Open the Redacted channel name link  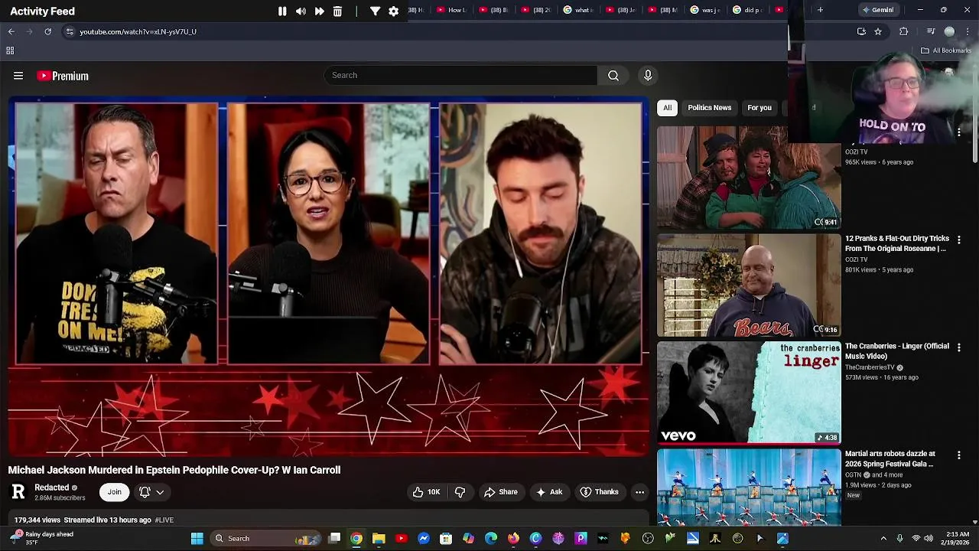tap(52, 487)
